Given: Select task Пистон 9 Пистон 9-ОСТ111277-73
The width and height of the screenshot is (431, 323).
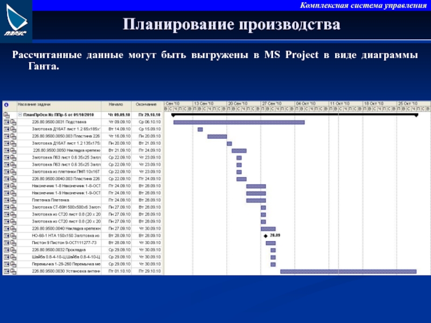Looking at the screenshot, I should (64, 243).
